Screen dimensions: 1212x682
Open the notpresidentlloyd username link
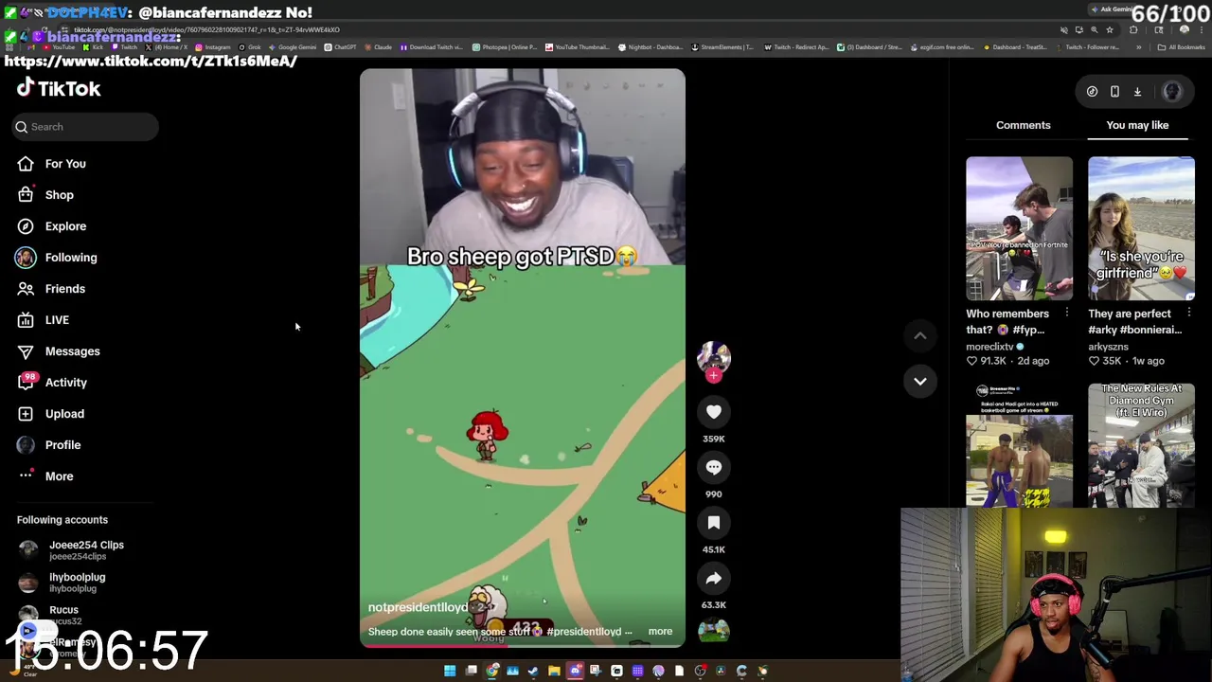[418, 607]
